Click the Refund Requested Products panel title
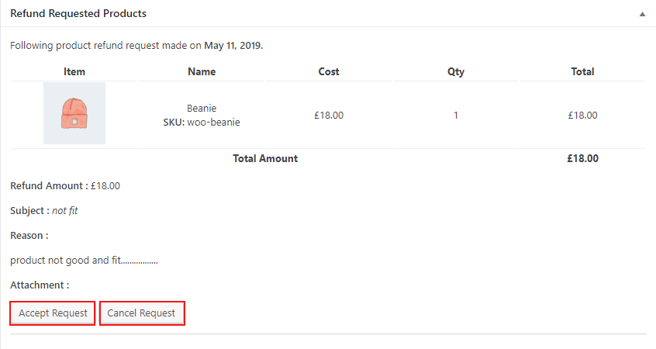Screen dimensions: 656x349 coord(78,14)
